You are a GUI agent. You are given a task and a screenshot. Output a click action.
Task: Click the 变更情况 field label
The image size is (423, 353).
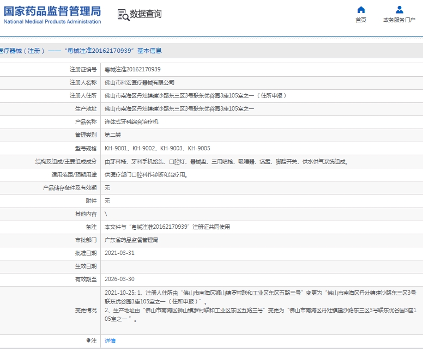[86, 311]
